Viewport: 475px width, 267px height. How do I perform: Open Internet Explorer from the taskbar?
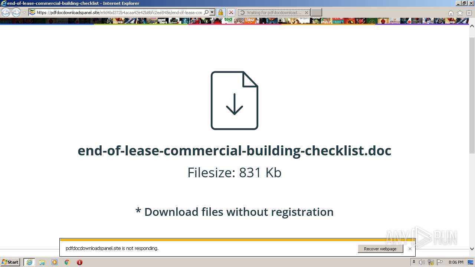(x=29, y=262)
